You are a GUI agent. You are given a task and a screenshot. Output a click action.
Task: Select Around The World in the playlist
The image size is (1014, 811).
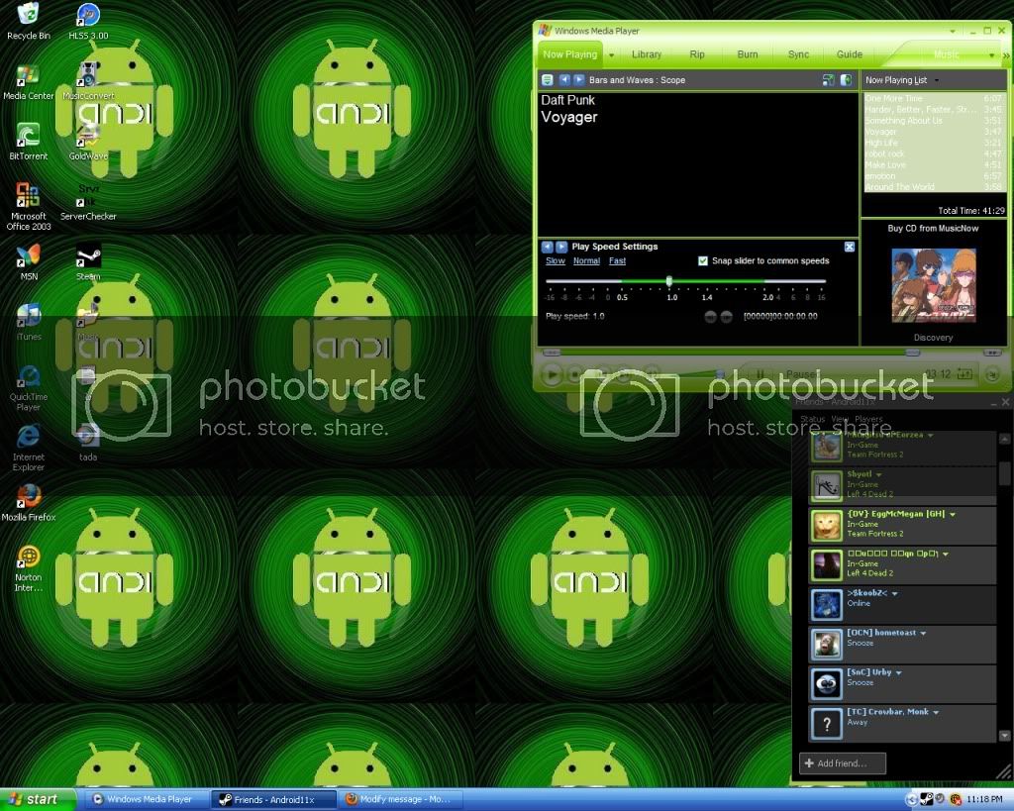coord(899,187)
